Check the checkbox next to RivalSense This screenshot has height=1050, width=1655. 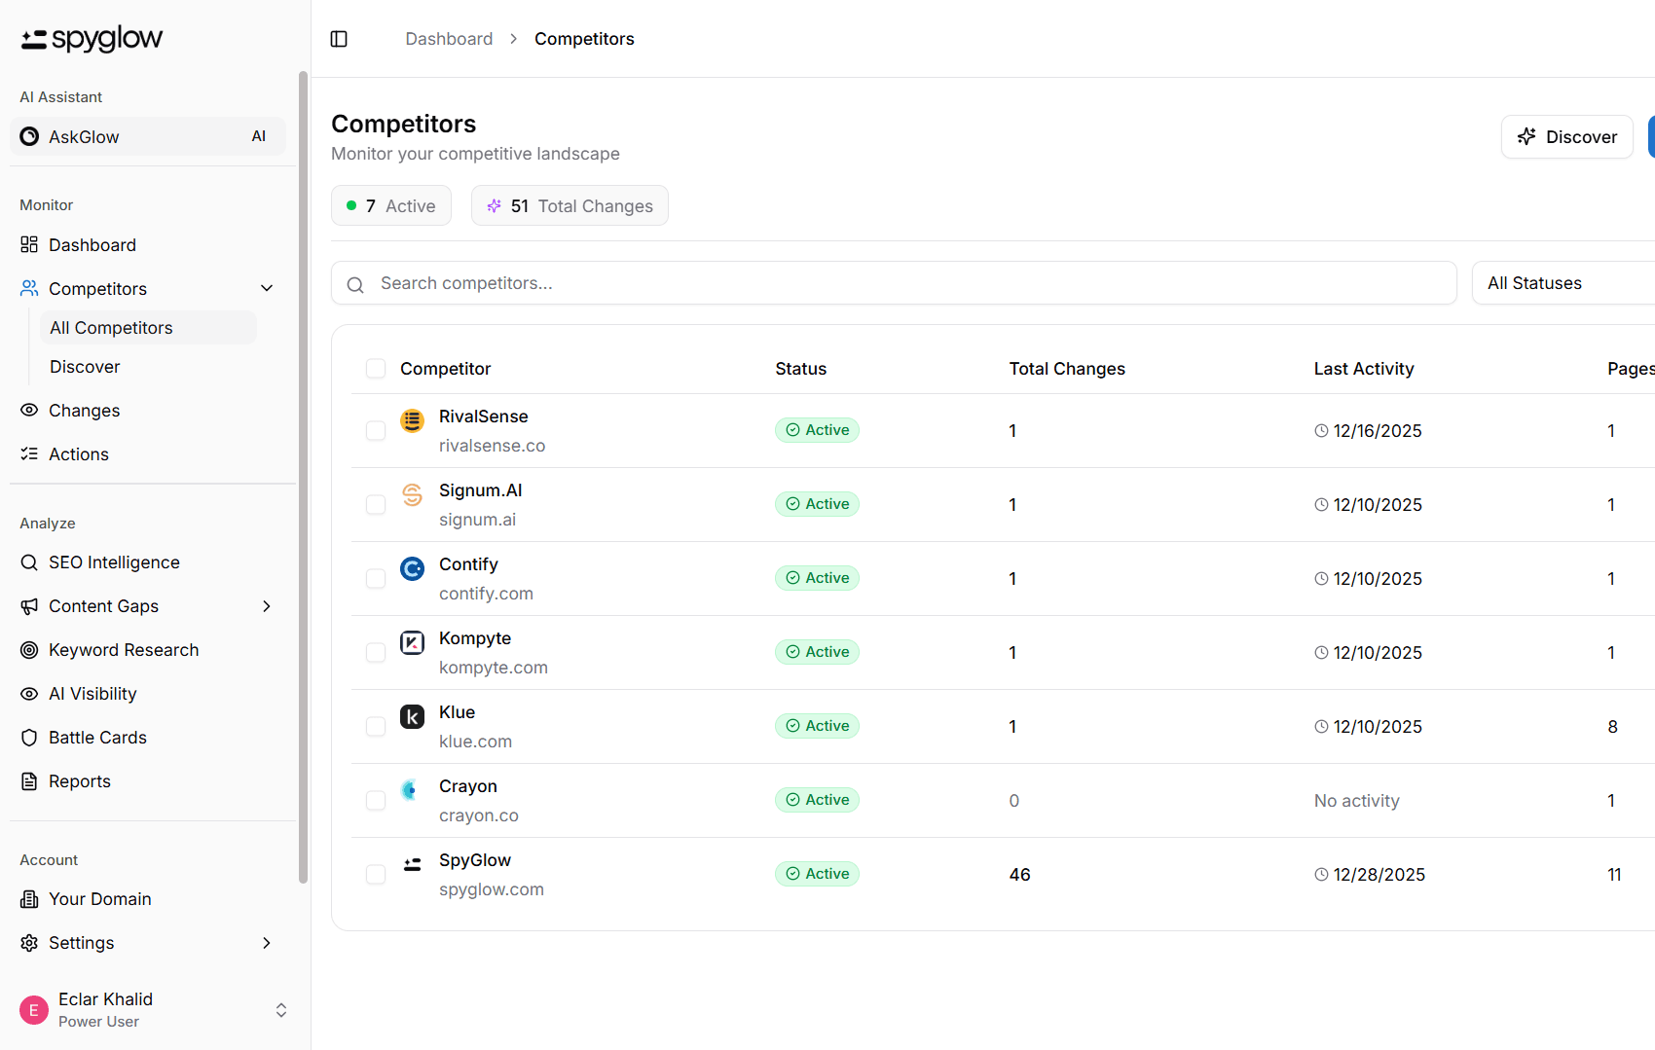click(x=376, y=430)
